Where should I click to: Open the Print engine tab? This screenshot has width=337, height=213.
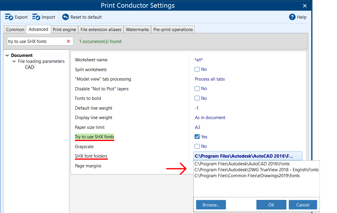[x=65, y=30]
